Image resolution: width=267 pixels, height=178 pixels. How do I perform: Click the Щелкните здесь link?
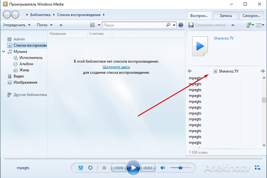pyautogui.click(x=116, y=67)
